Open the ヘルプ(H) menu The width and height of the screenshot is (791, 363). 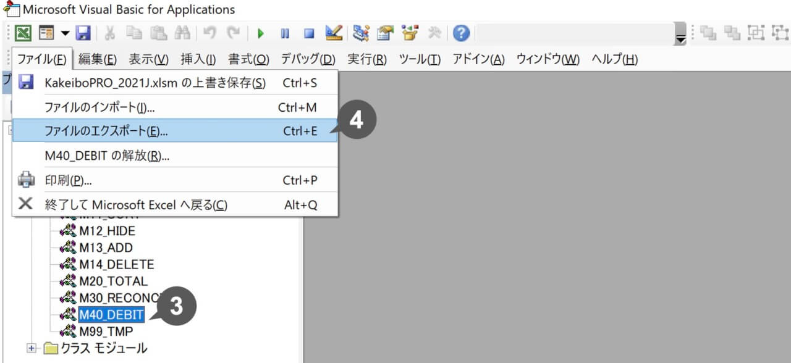click(614, 59)
